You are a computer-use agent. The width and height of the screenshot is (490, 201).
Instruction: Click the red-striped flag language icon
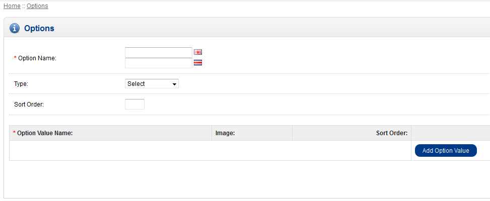(x=198, y=63)
